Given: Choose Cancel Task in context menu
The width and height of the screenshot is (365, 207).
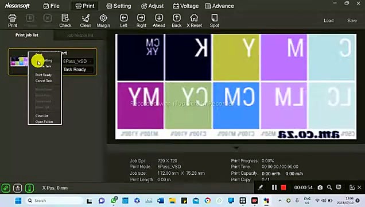Looking at the screenshot, I should pos(44,80).
